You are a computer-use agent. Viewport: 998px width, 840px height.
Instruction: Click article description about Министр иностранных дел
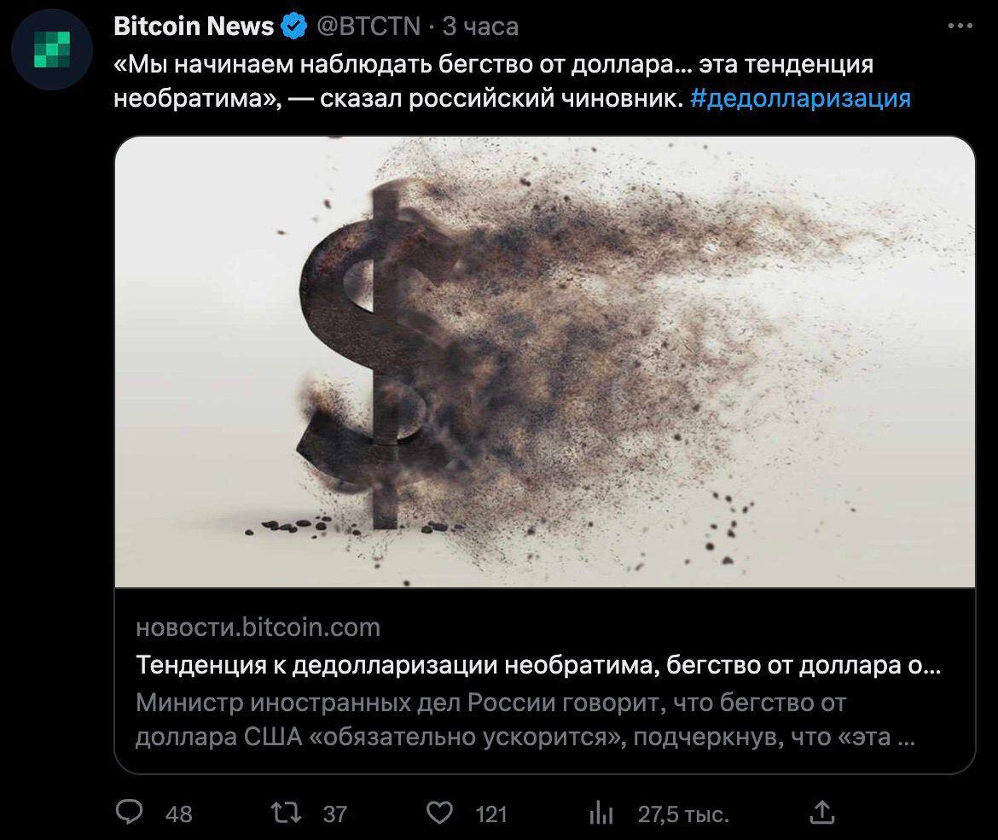coord(525,720)
